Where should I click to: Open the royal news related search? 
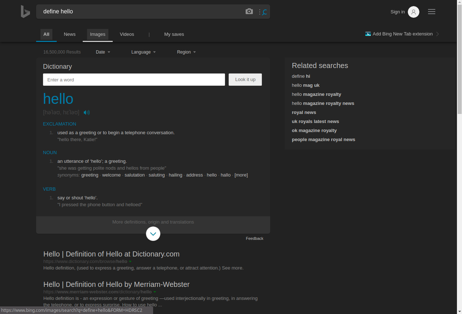pos(304,112)
